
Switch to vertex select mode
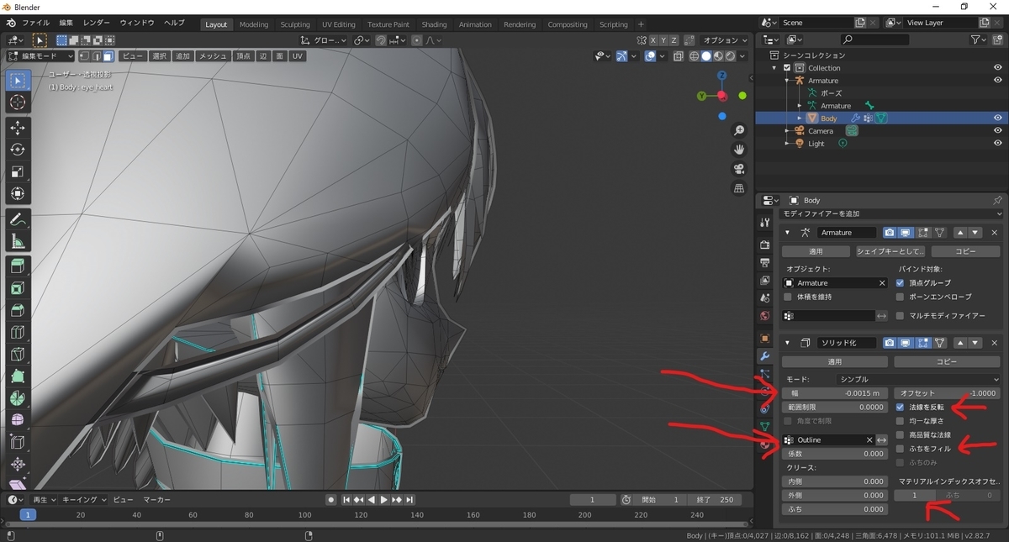[x=84, y=56]
